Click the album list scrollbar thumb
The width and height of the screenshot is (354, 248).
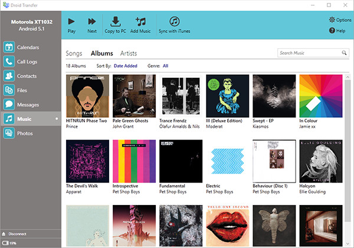point(348,150)
